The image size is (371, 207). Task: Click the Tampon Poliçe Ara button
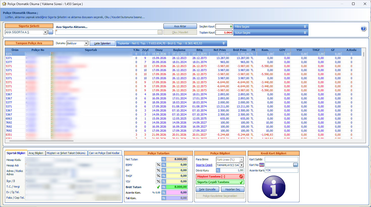coord(29,43)
